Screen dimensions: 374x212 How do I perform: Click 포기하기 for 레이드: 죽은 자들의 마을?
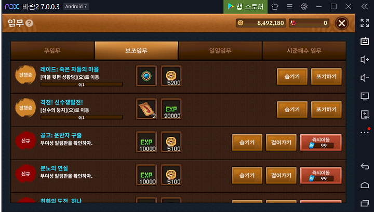coord(326,77)
